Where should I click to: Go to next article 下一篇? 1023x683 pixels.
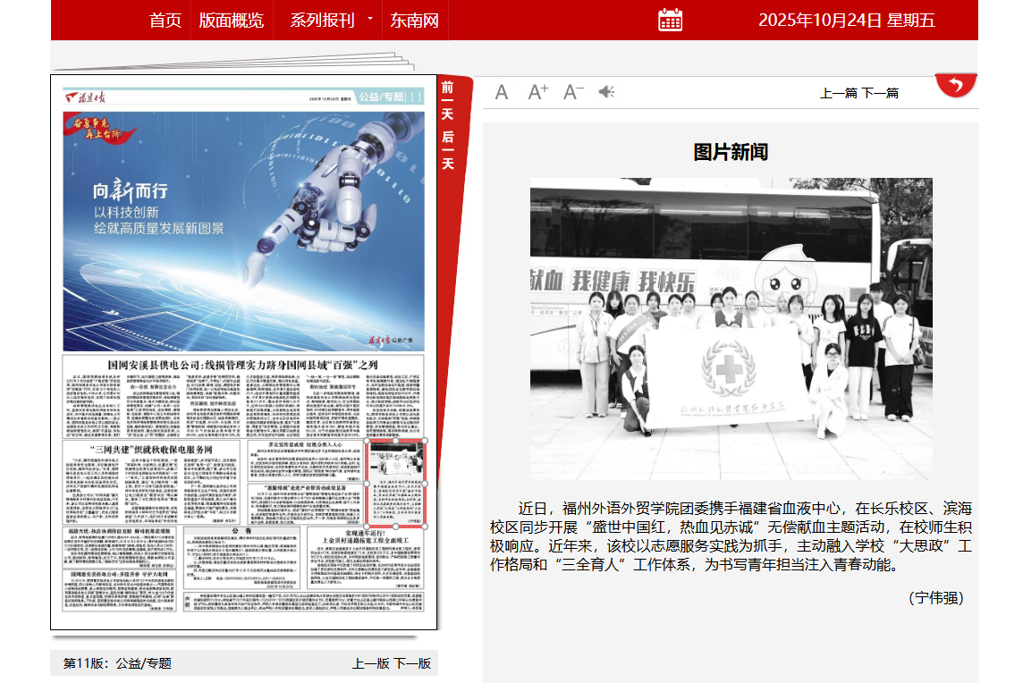point(880,93)
